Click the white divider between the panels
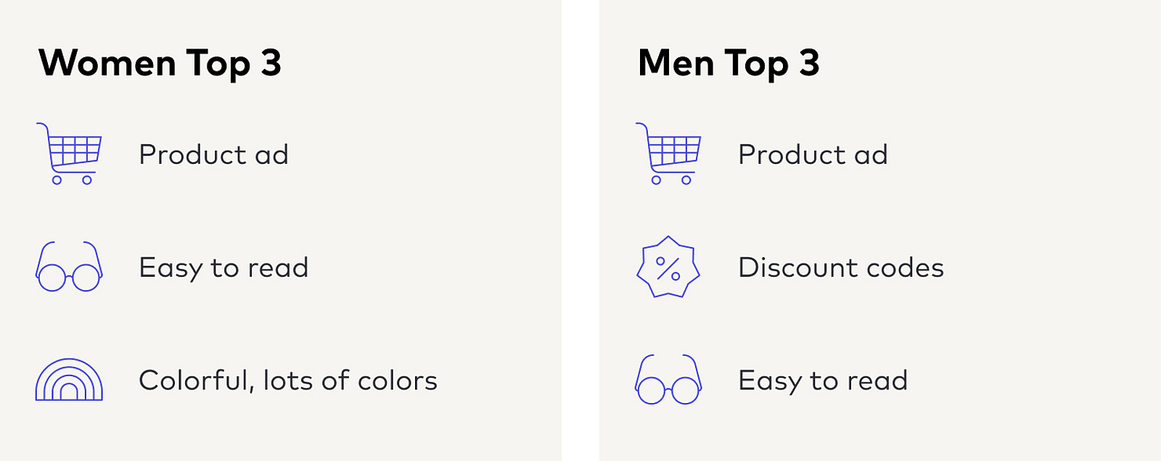1161x461 pixels. [580, 230]
